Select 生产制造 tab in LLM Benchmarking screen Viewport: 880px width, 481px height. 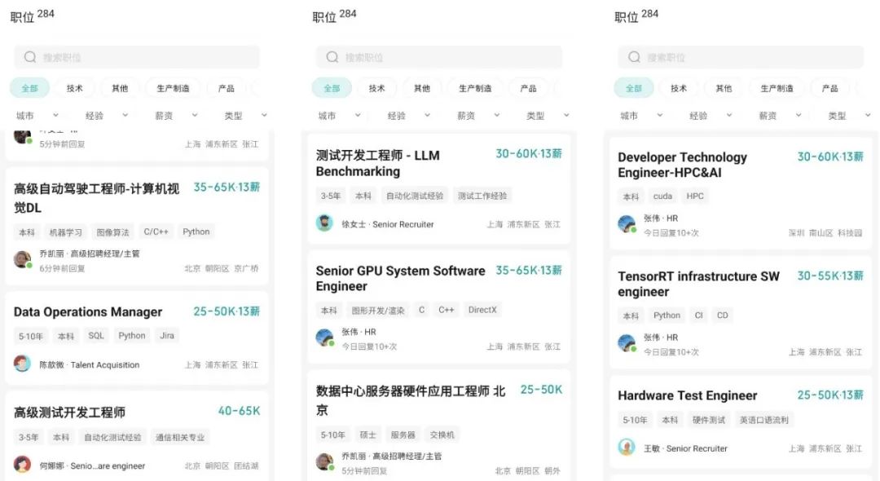click(475, 88)
